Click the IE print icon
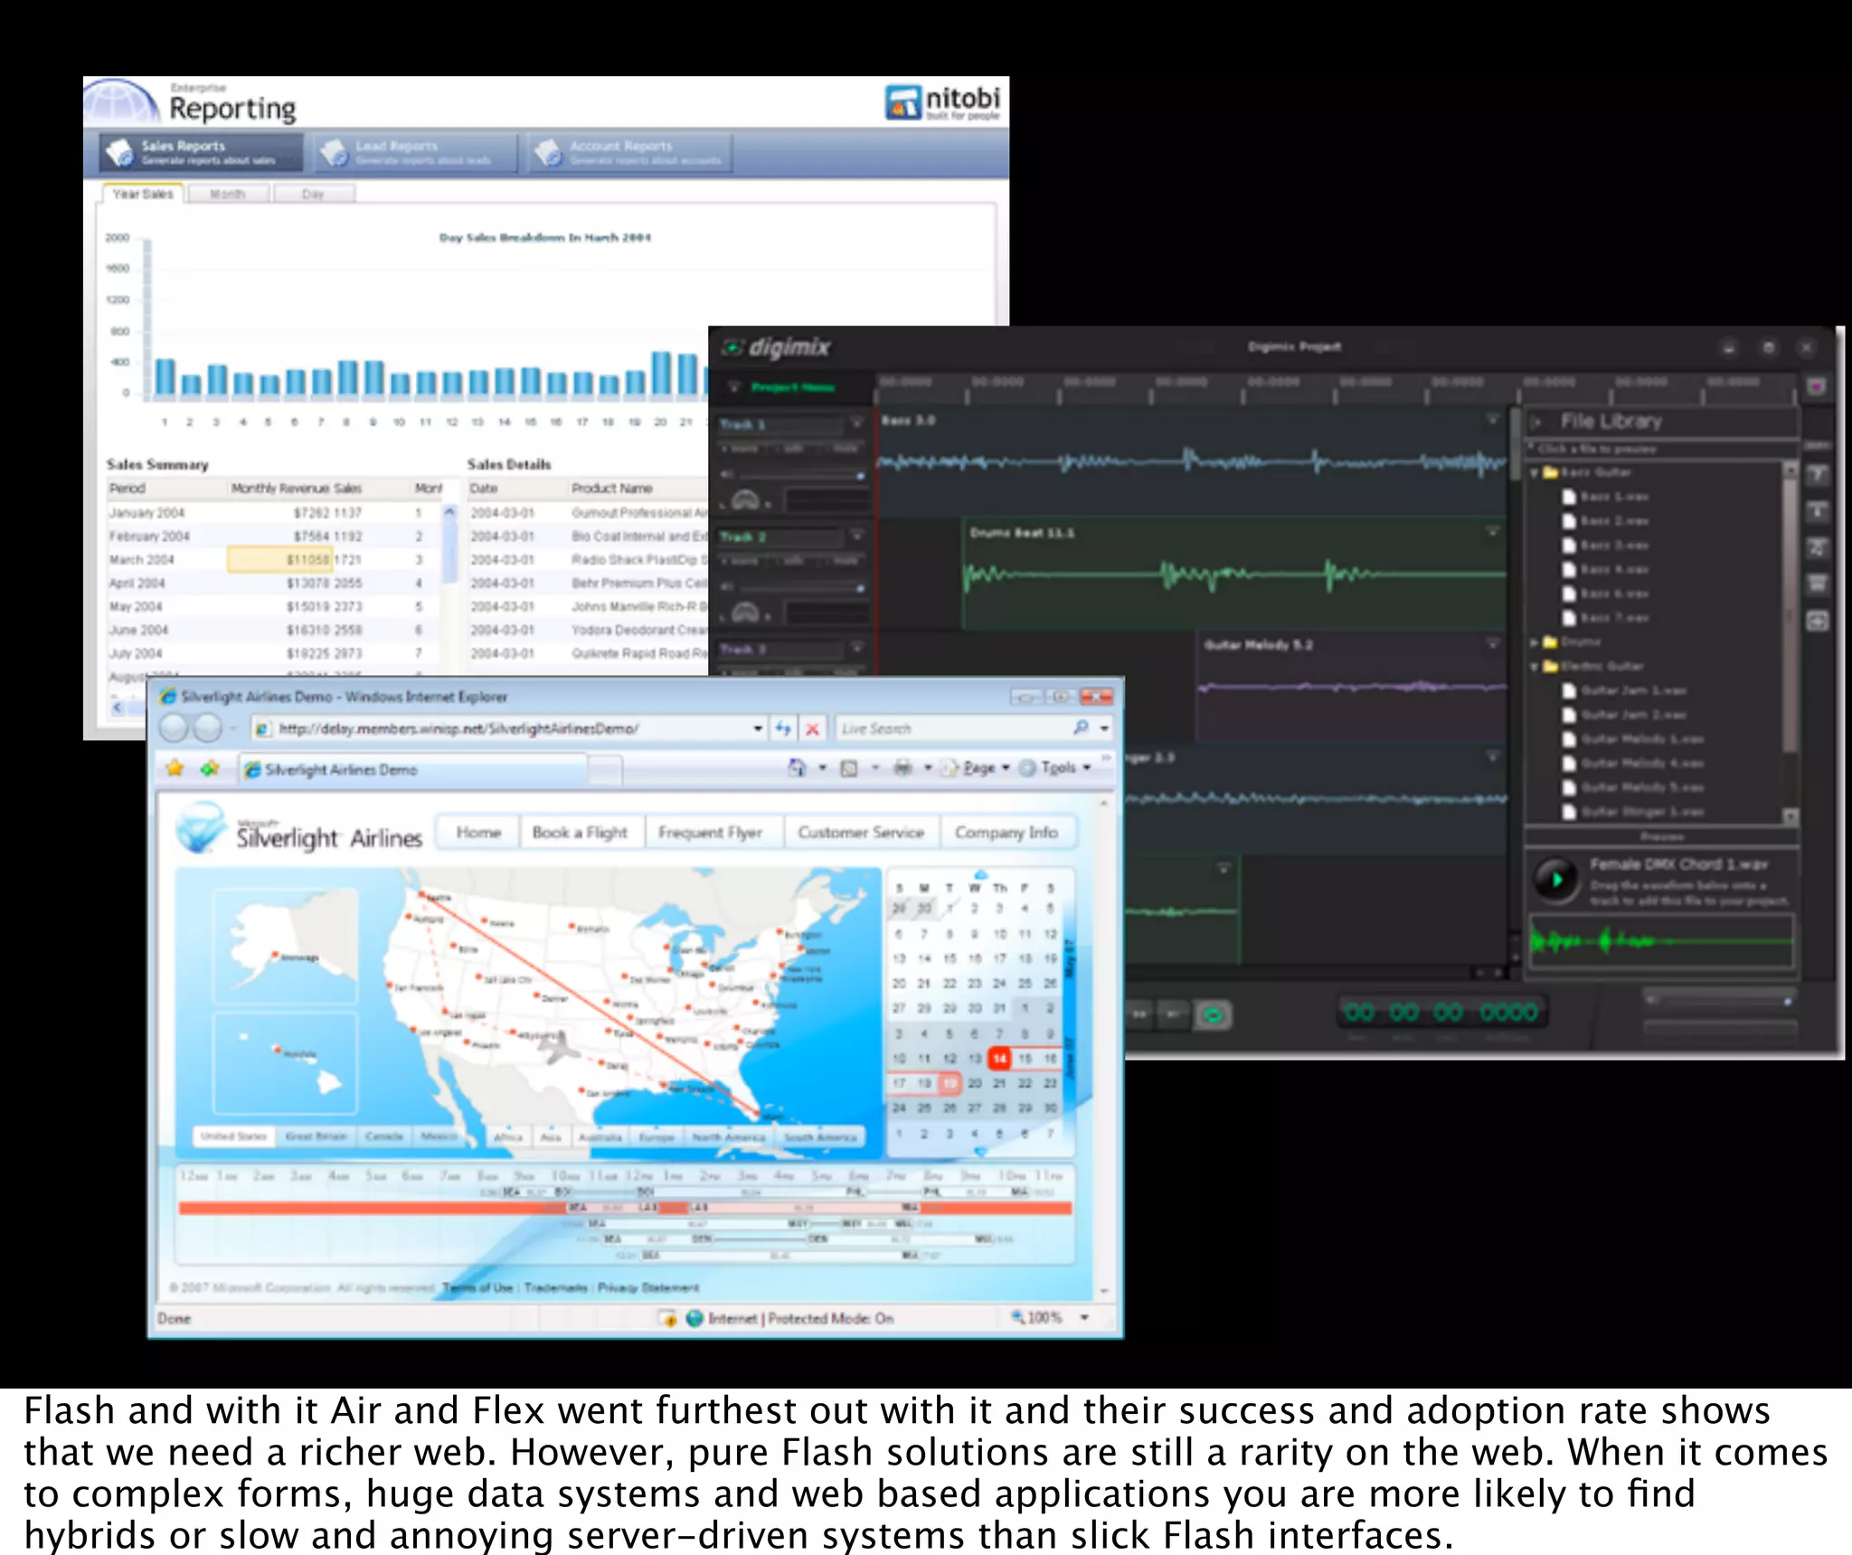 pyautogui.click(x=902, y=768)
